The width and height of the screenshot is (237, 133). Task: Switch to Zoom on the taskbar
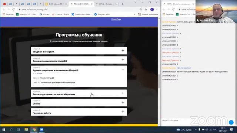[x=41, y=130]
